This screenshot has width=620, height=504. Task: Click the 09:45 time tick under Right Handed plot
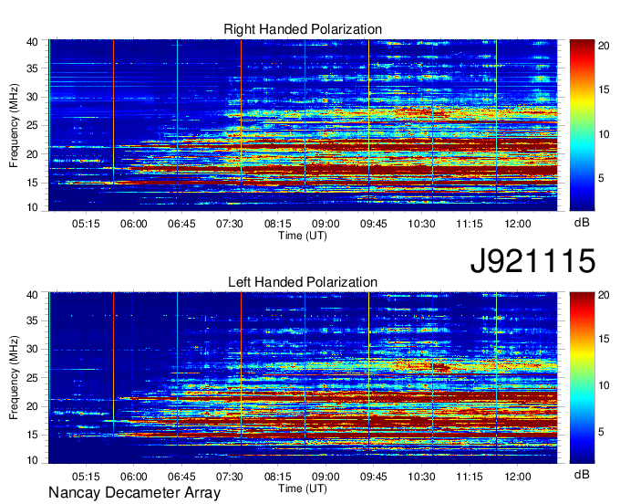[374, 224]
